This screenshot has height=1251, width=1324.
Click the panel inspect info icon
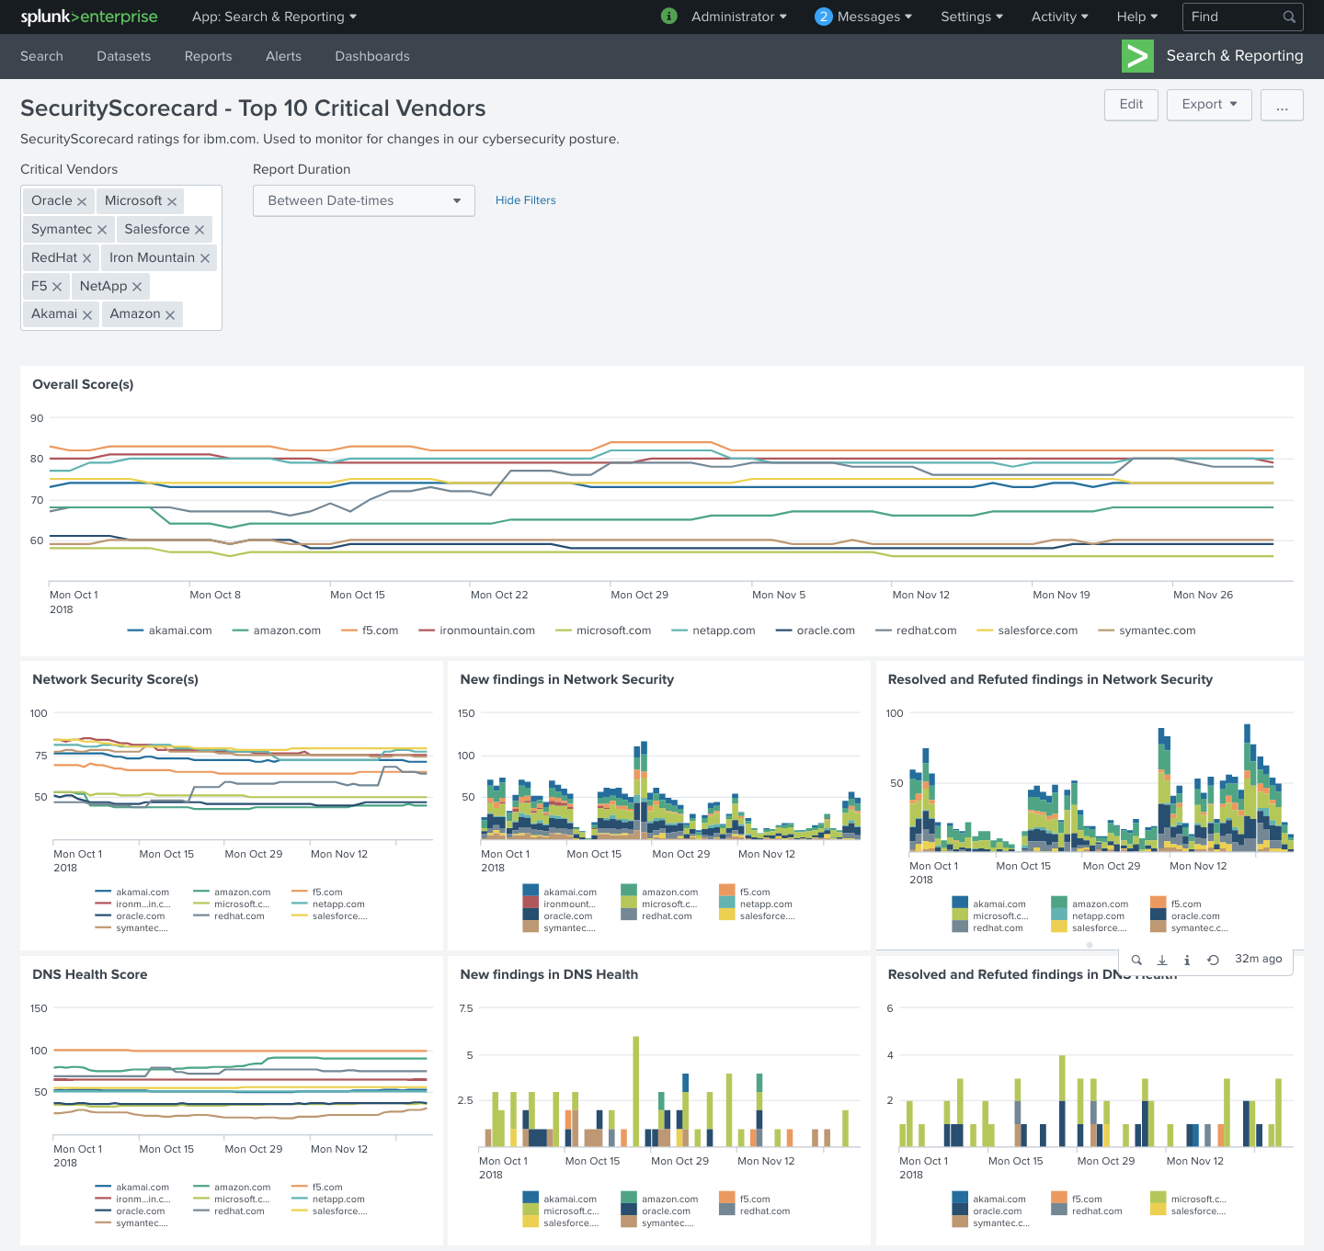(x=1187, y=960)
